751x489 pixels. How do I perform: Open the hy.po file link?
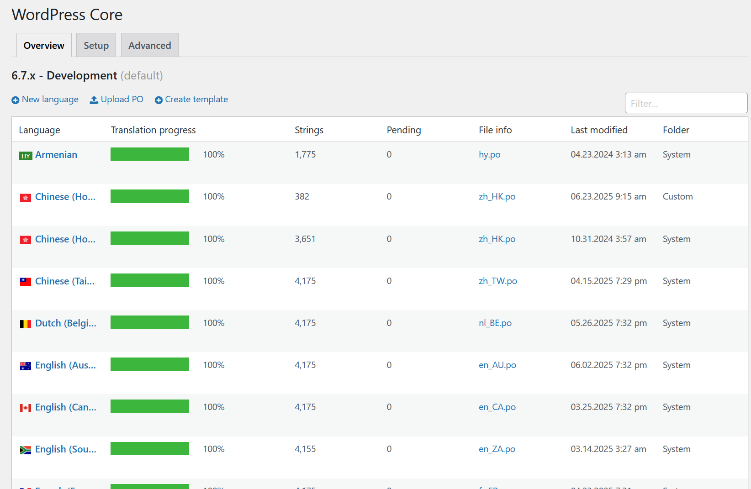(x=489, y=155)
